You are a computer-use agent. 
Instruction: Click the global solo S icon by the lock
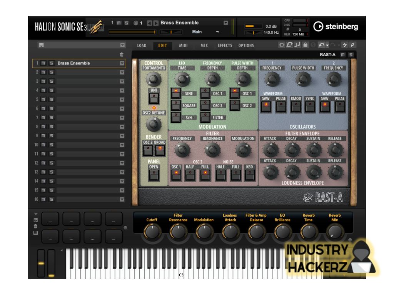[x=313, y=45]
